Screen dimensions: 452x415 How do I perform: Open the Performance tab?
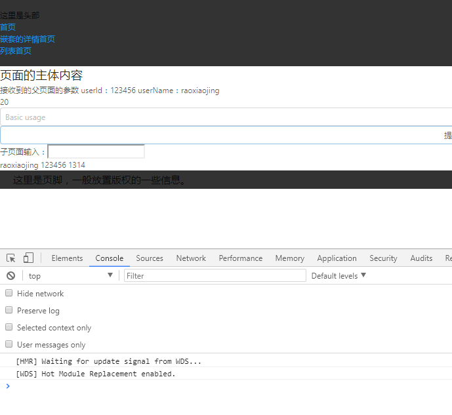tap(241, 258)
